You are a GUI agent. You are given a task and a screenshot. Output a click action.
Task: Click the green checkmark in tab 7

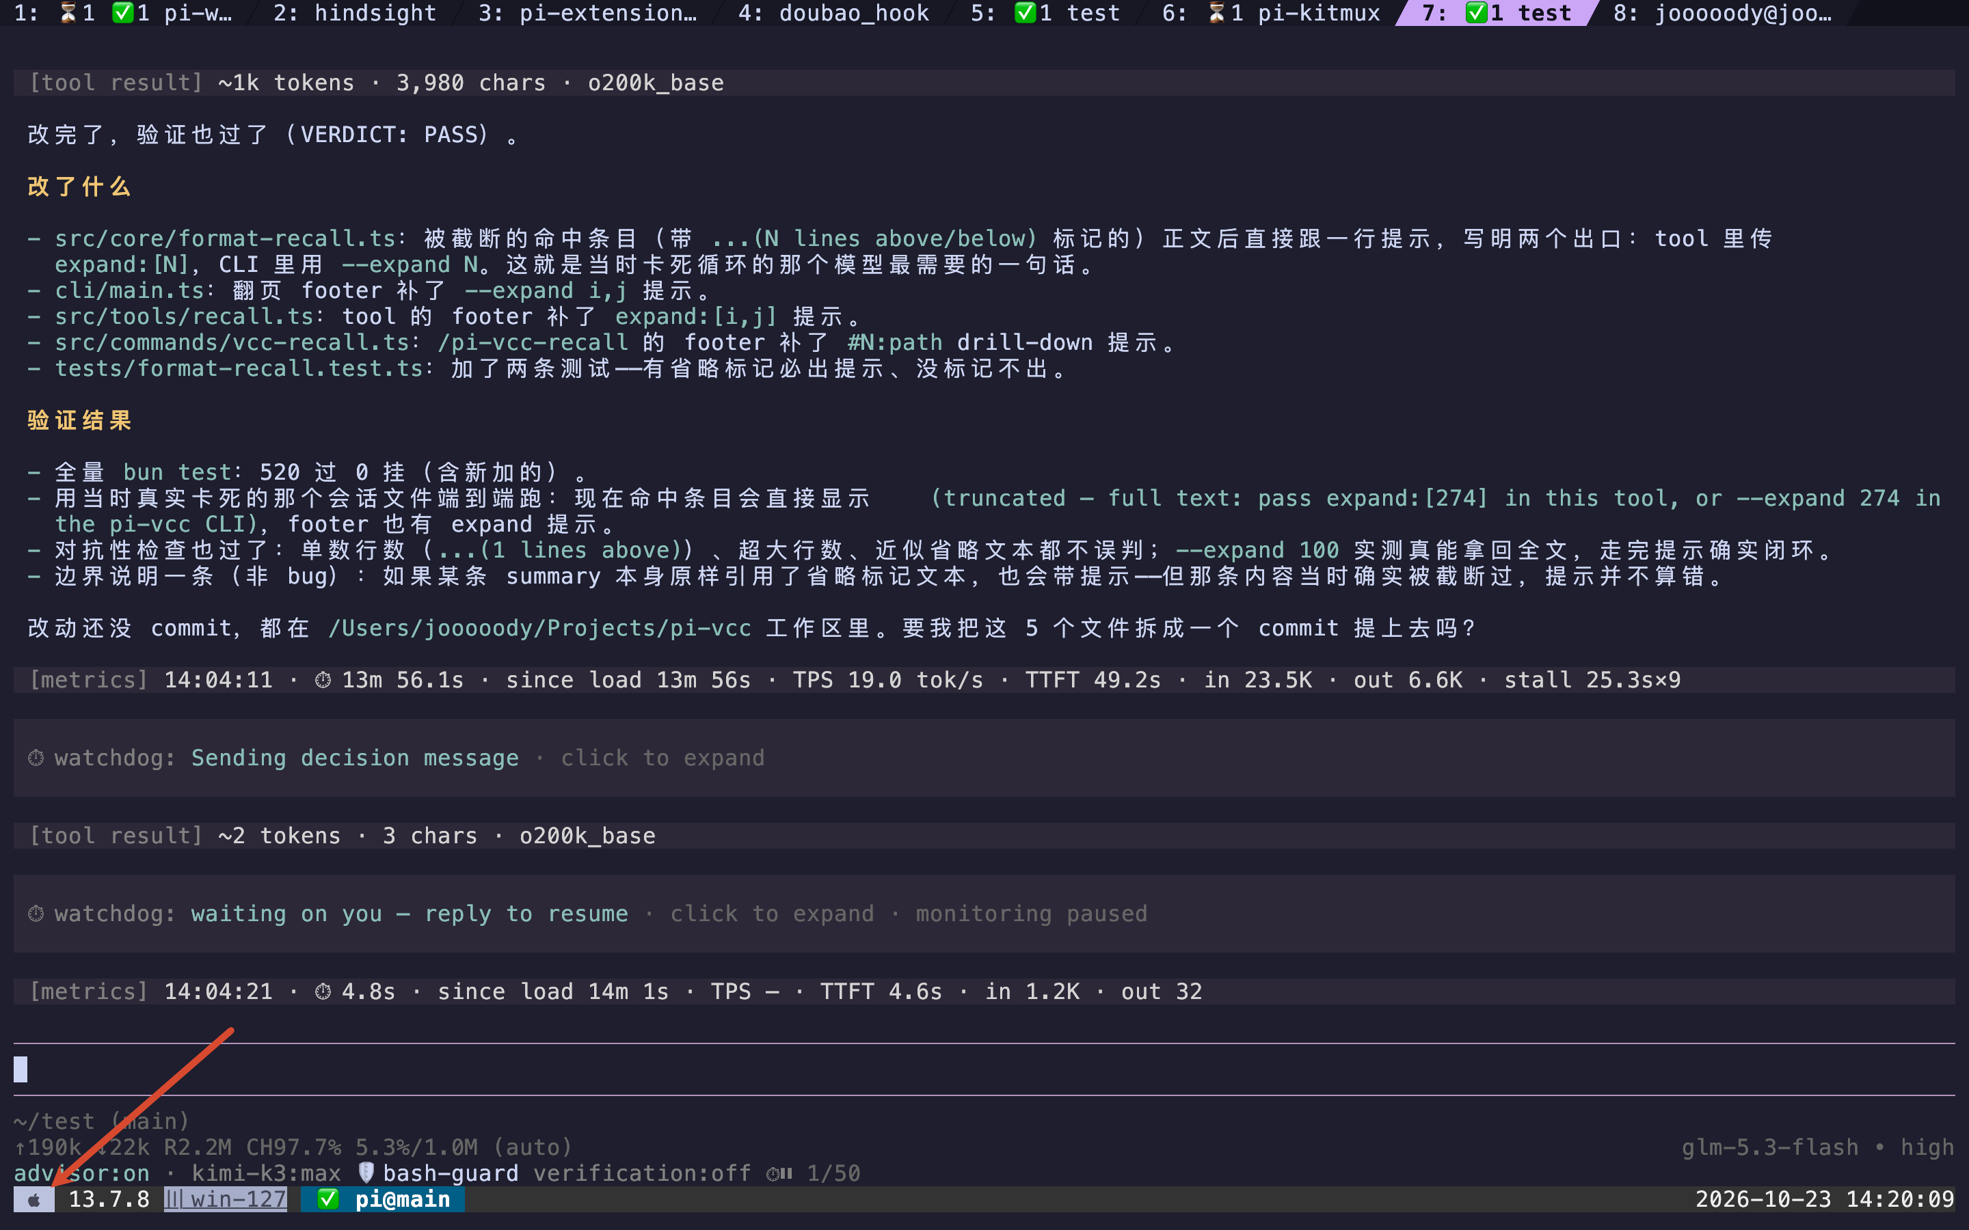pyautogui.click(x=1476, y=13)
